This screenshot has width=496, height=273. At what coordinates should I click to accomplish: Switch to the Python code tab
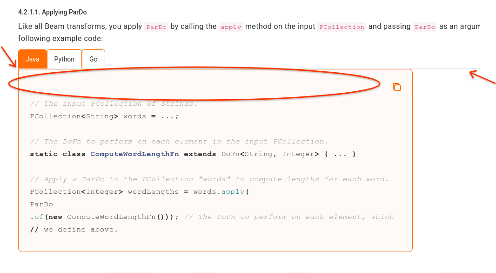[x=64, y=59]
